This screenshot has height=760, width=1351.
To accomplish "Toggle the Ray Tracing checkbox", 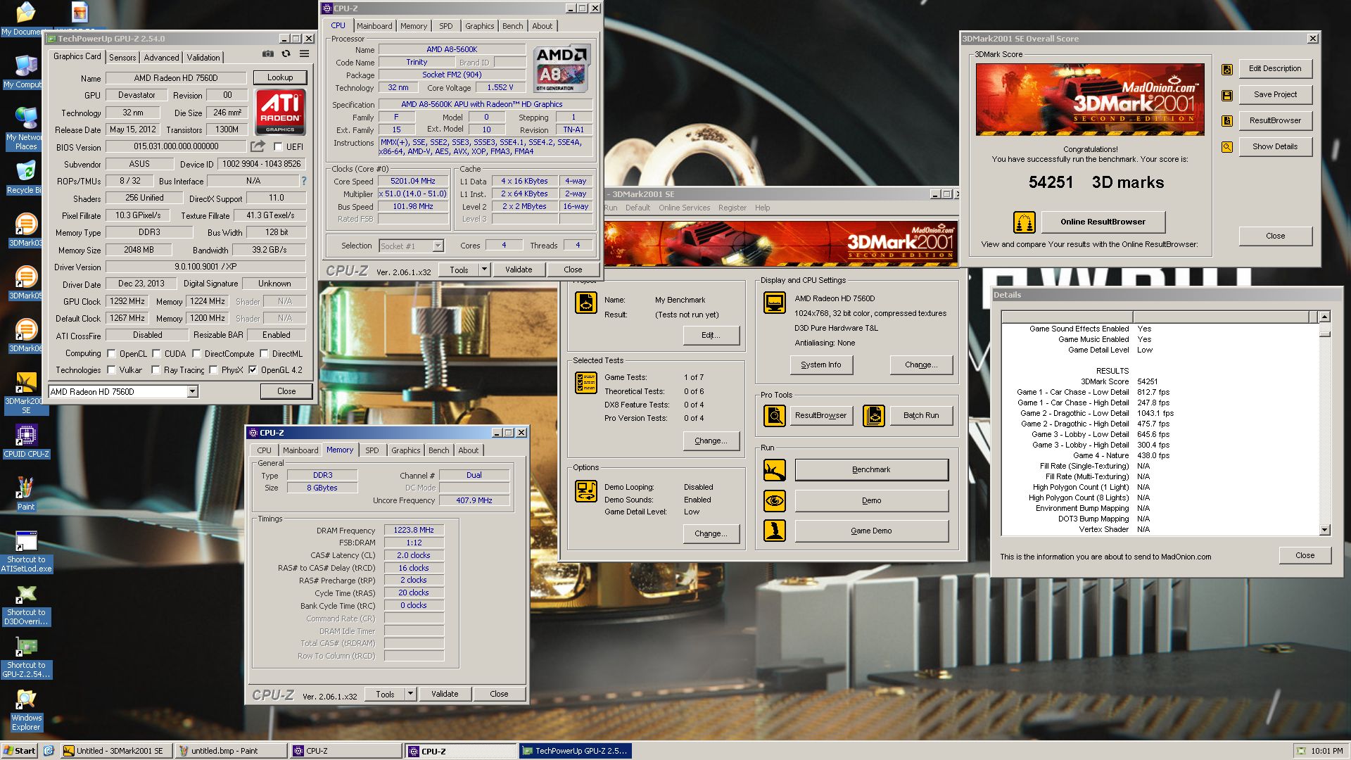I will tap(156, 370).
